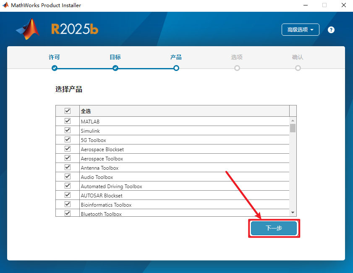Select the 选项 step label
Image resolution: width=353 pixels, height=273 pixels.
tap(237, 57)
